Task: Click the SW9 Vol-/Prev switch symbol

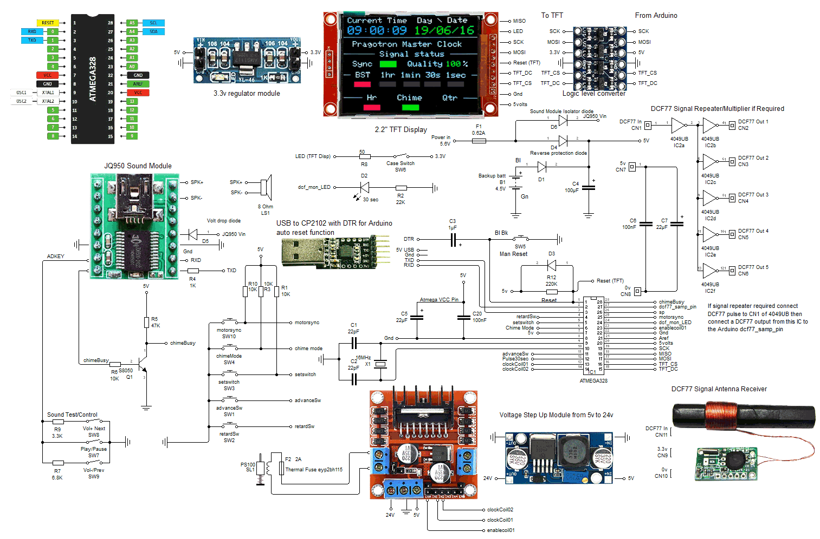Action: [94, 463]
